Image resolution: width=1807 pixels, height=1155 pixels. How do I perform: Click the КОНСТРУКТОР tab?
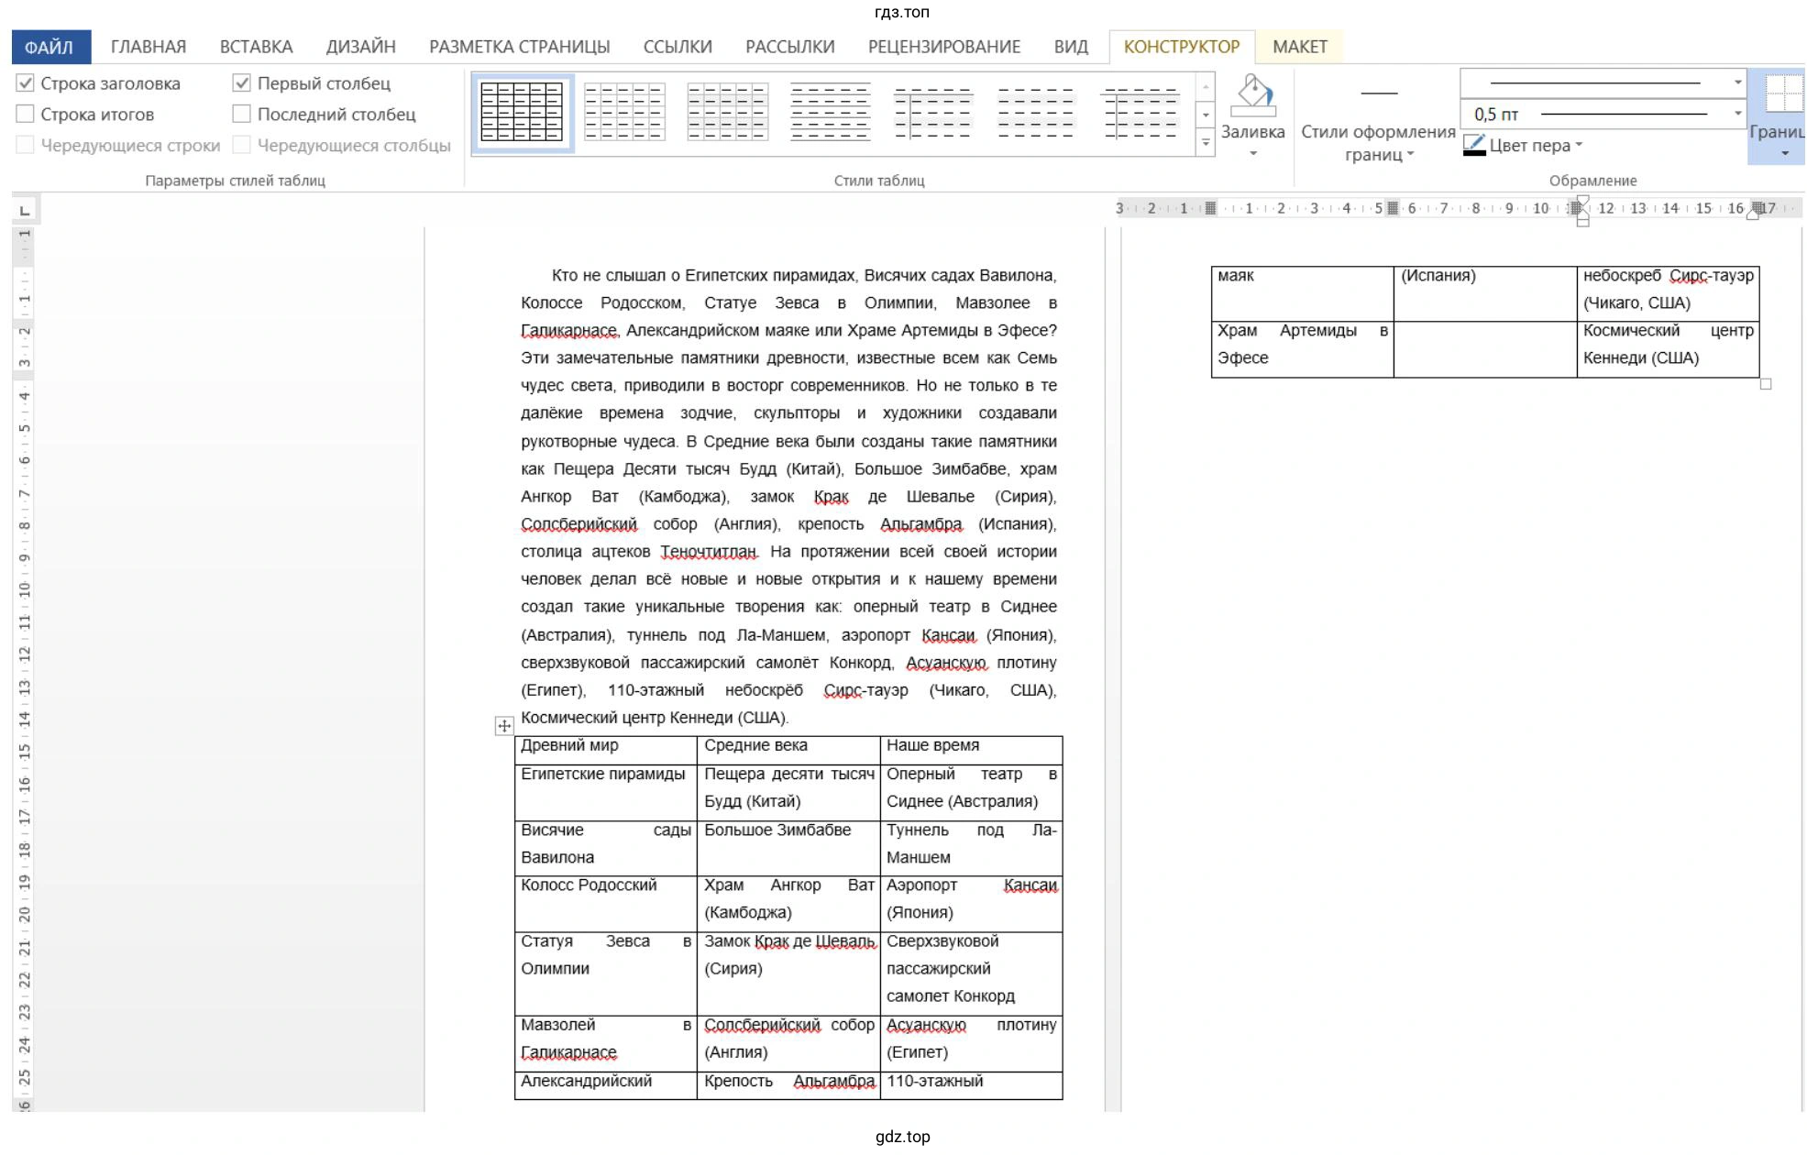tap(1181, 47)
